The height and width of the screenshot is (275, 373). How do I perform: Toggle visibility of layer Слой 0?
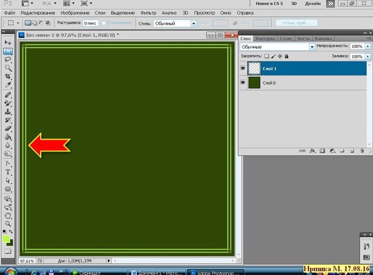click(242, 82)
